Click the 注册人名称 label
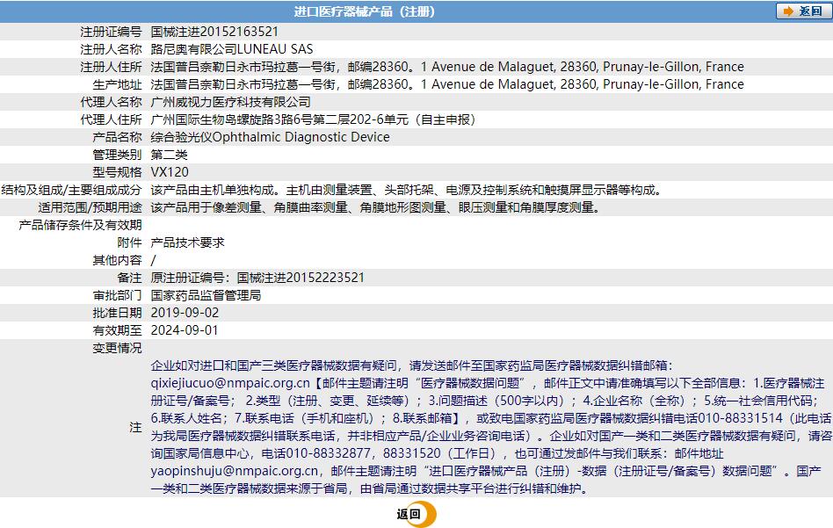The image size is (833, 528). point(111,49)
